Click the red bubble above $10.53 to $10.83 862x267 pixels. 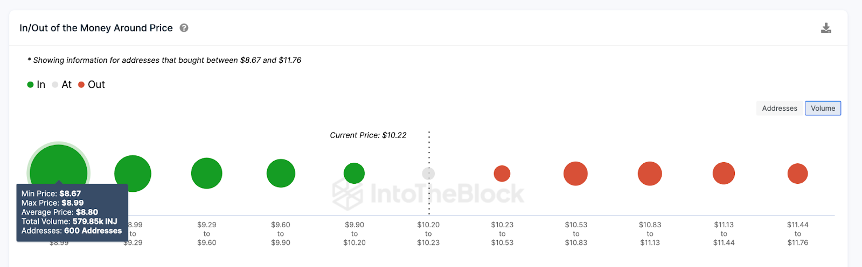tap(575, 174)
